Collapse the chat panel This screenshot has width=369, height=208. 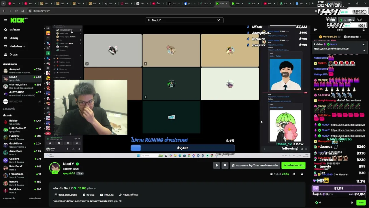coord(315,29)
